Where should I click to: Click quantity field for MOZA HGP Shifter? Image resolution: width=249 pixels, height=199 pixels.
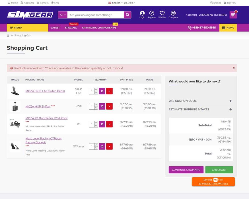click(x=92, y=106)
